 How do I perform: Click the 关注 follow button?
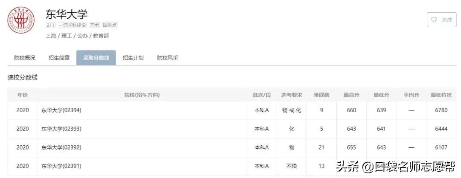click(x=441, y=20)
